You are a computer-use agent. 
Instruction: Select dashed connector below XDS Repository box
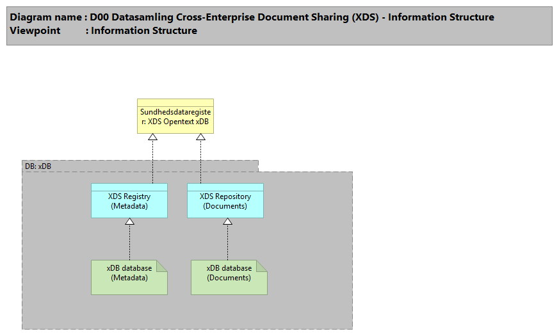point(227,243)
